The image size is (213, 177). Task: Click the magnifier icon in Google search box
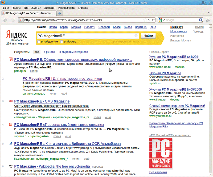200,20
